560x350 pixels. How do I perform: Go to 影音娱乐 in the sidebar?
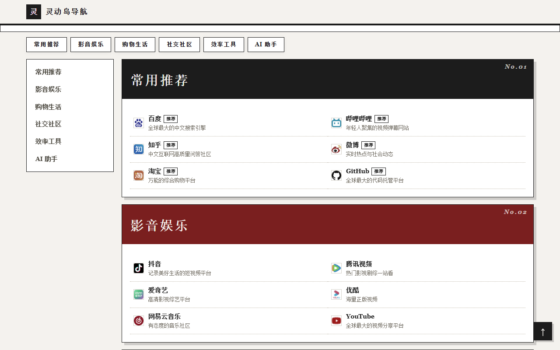tap(49, 89)
